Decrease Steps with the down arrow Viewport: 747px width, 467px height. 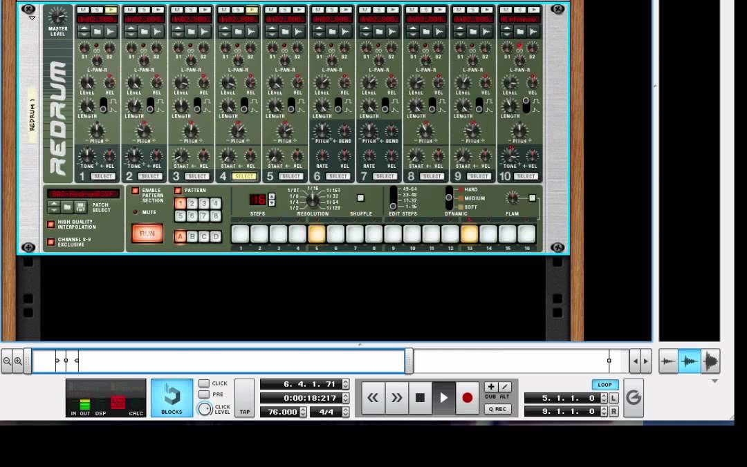click(272, 203)
